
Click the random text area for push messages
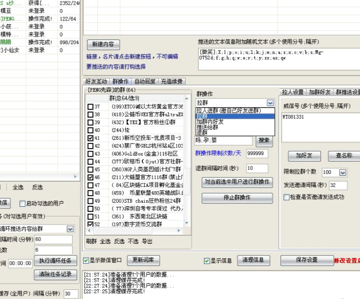[279, 59]
